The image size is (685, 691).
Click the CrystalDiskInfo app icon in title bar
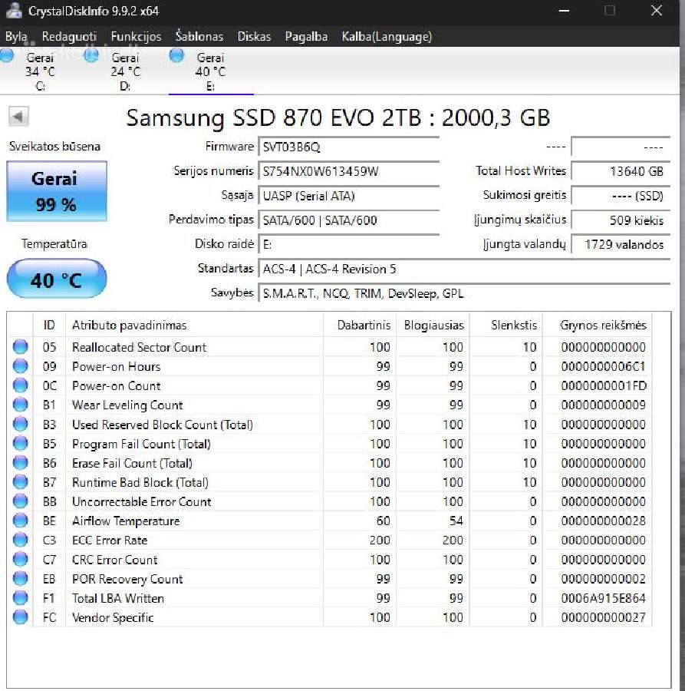point(14,11)
